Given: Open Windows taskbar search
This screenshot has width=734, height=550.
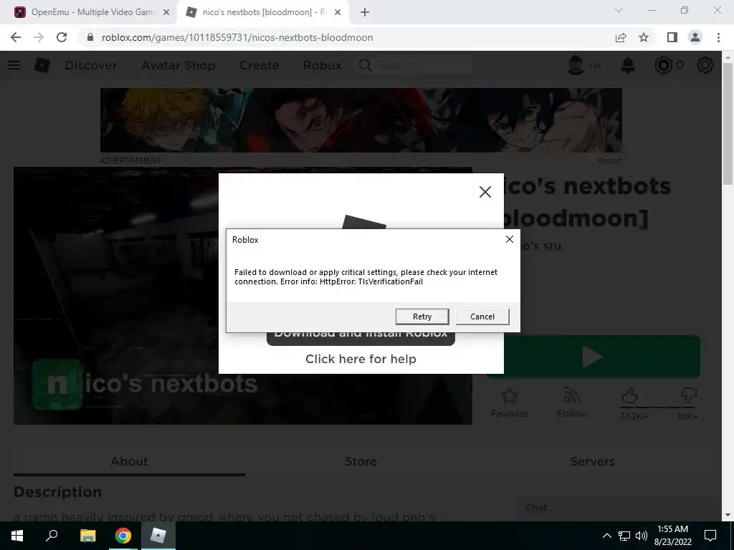Looking at the screenshot, I should (x=52, y=536).
